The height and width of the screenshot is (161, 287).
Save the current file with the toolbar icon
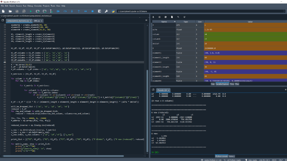point(17,11)
